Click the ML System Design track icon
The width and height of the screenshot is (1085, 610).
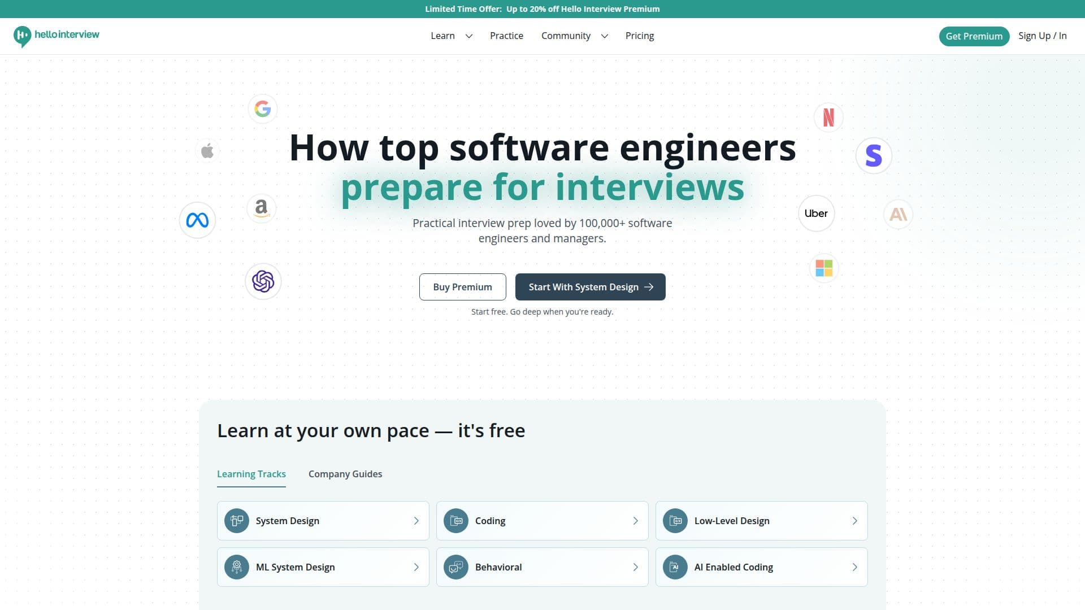(237, 567)
